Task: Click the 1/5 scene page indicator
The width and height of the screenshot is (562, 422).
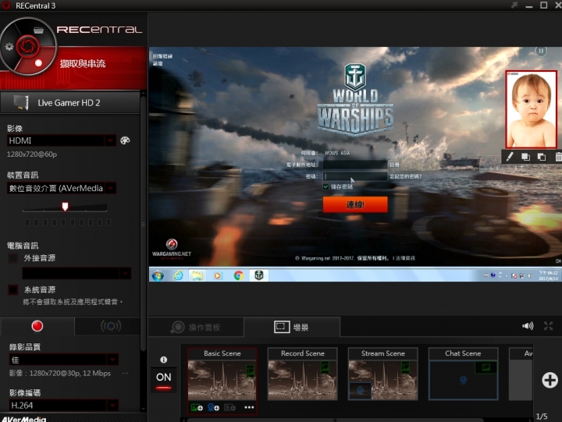Action: click(542, 417)
